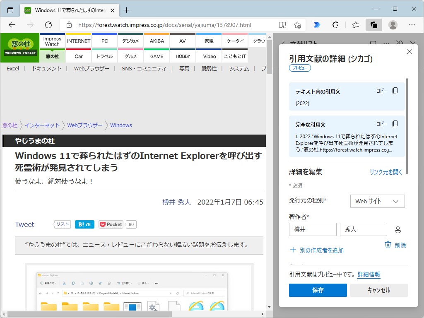This screenshot has height=318, width=424.
Task: Copy テキスト内の引用文 with the copy icon
Action: pyautogui.click(x=395, y=91)
